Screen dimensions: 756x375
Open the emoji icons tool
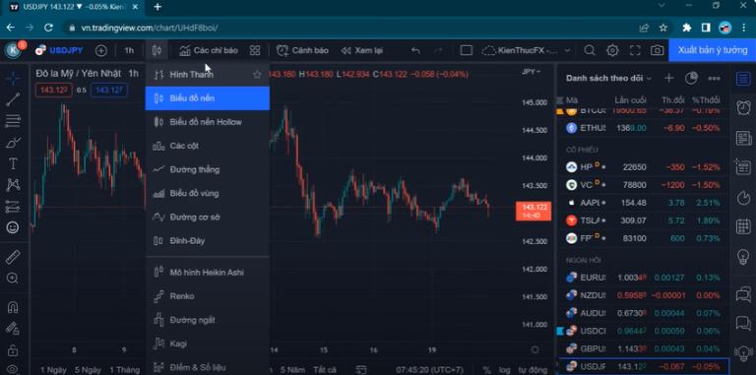[13, 227]
